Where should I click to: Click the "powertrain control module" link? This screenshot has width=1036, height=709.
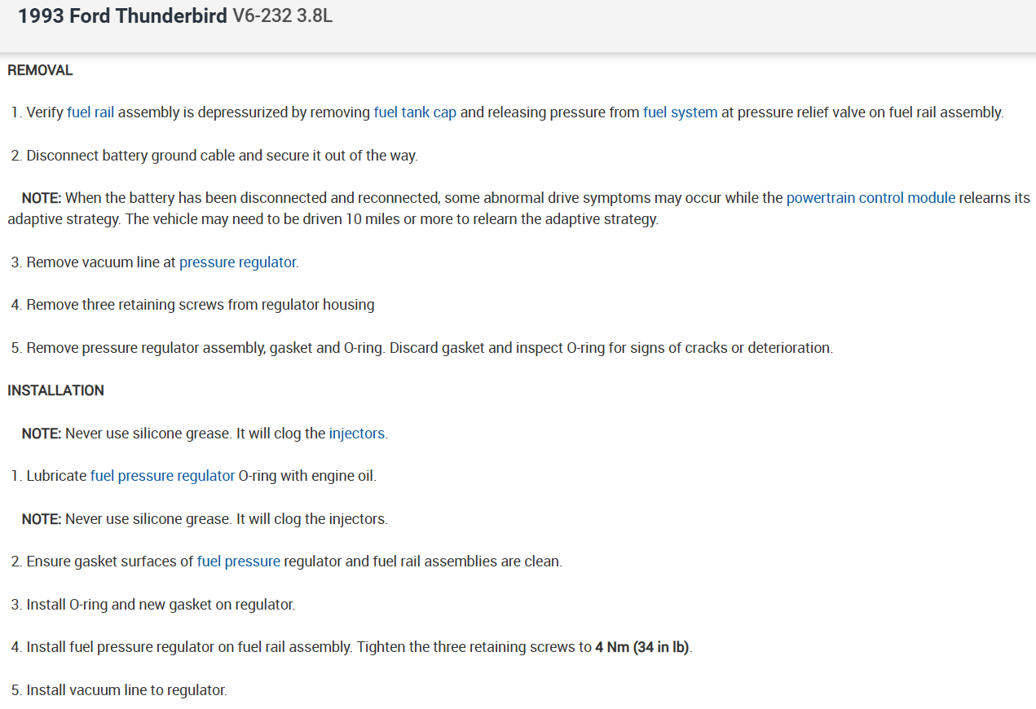pos(870,198)
